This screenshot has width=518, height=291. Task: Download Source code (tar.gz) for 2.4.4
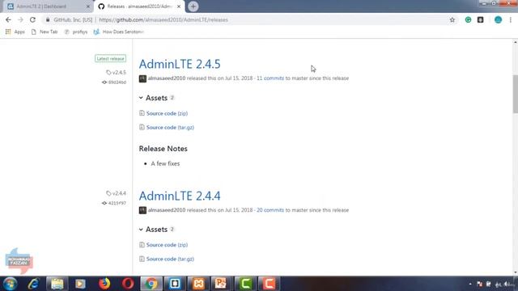[x=170, y=259]
